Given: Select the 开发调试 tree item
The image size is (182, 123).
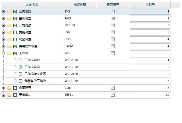Looking at the screenshot, I should coord(25,26).
